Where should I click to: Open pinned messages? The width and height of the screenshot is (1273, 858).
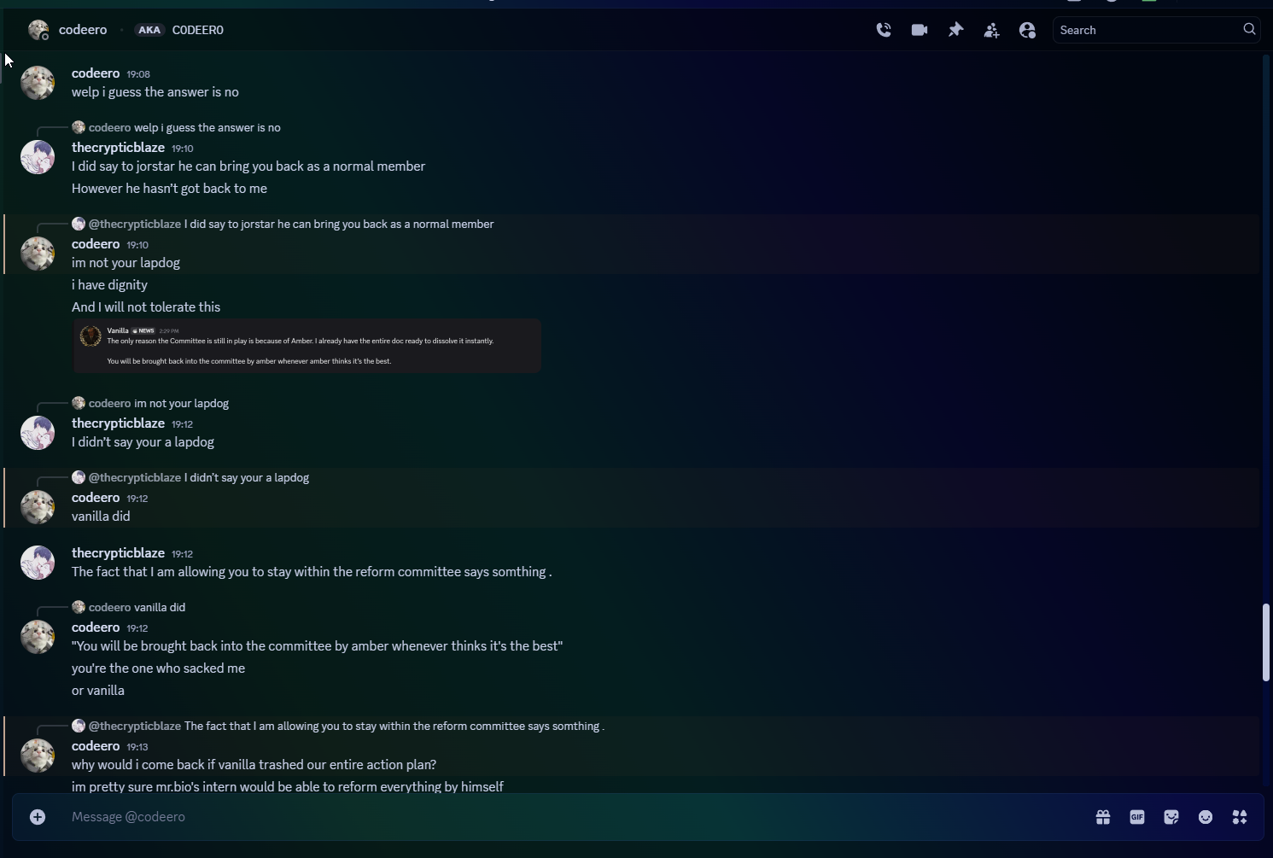click(x=955, y=30)
